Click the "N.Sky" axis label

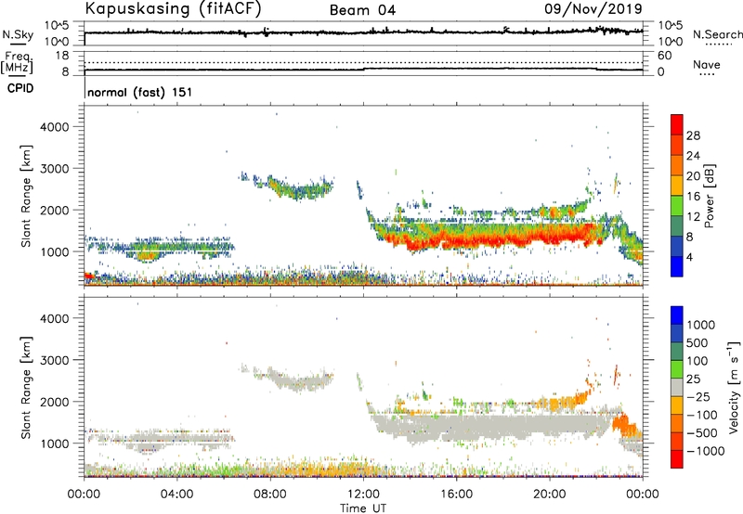(x=18, y=34)
